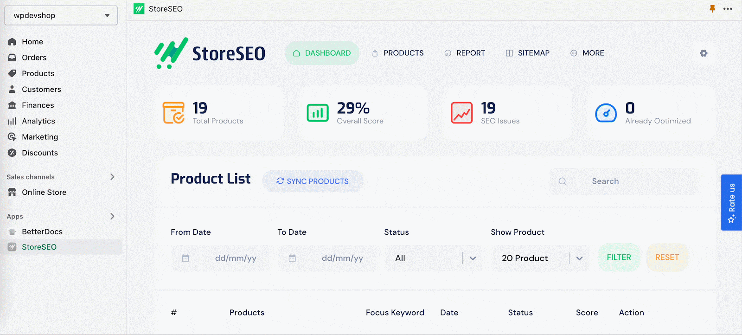Click the BetterDocs app icon
This screenshot has width=742, height=335.
12,232
